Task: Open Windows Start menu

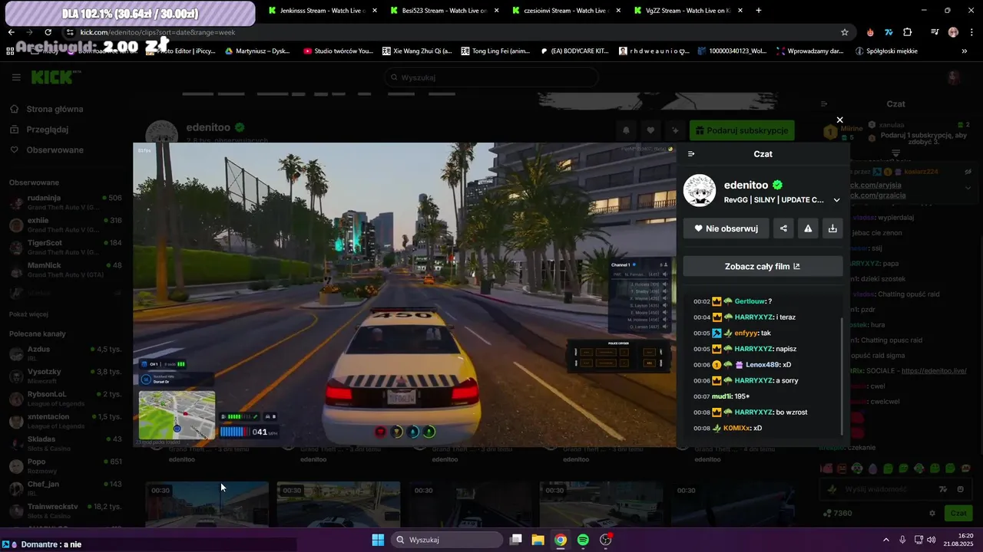Action: [x=378, y=540]
